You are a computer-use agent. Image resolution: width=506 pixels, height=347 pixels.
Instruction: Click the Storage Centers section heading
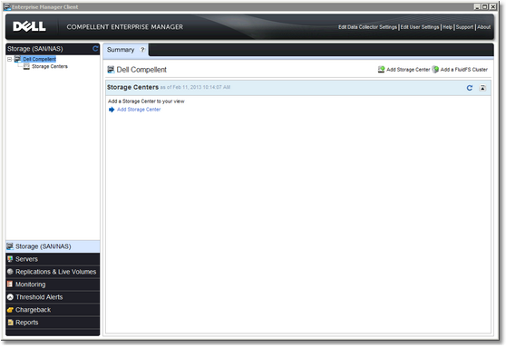[x=132, y=87]
